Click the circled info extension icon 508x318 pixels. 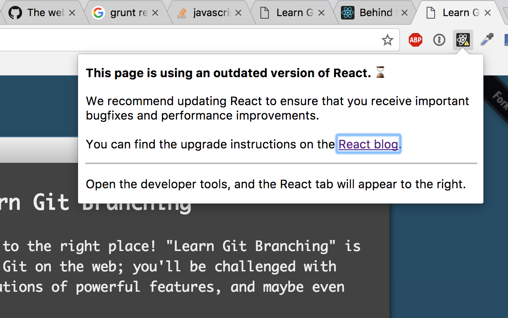pos(439,40)
